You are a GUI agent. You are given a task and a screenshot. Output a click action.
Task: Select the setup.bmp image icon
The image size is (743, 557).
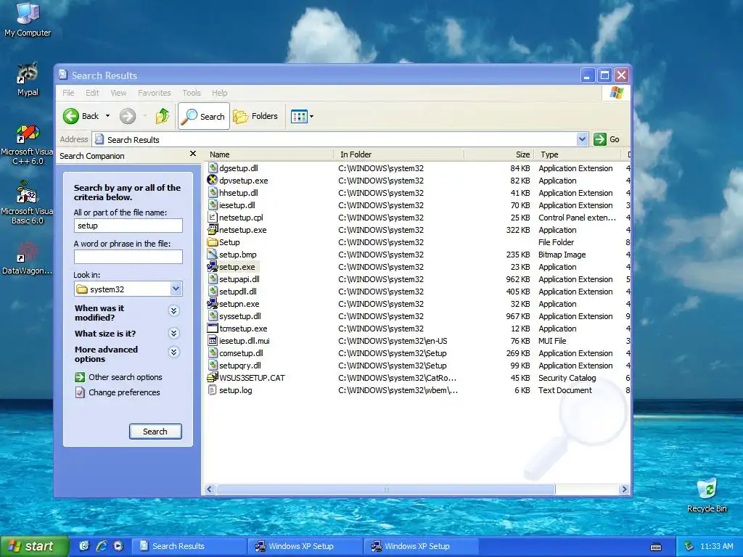(213, 255)
